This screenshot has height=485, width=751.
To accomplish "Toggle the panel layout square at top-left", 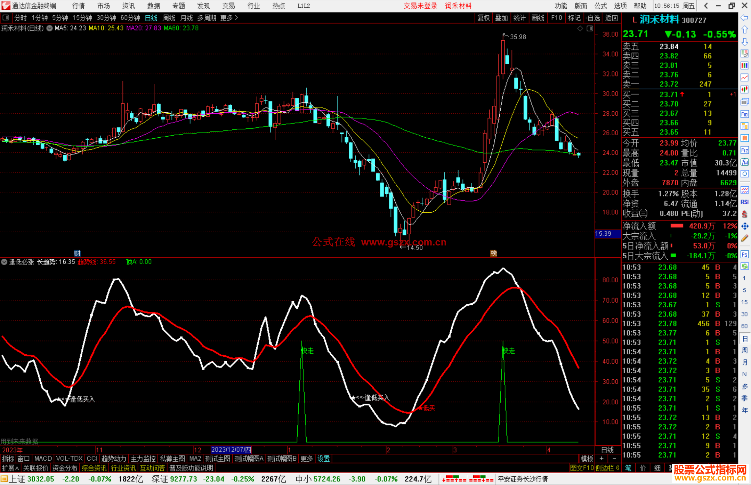I will 6,17.
